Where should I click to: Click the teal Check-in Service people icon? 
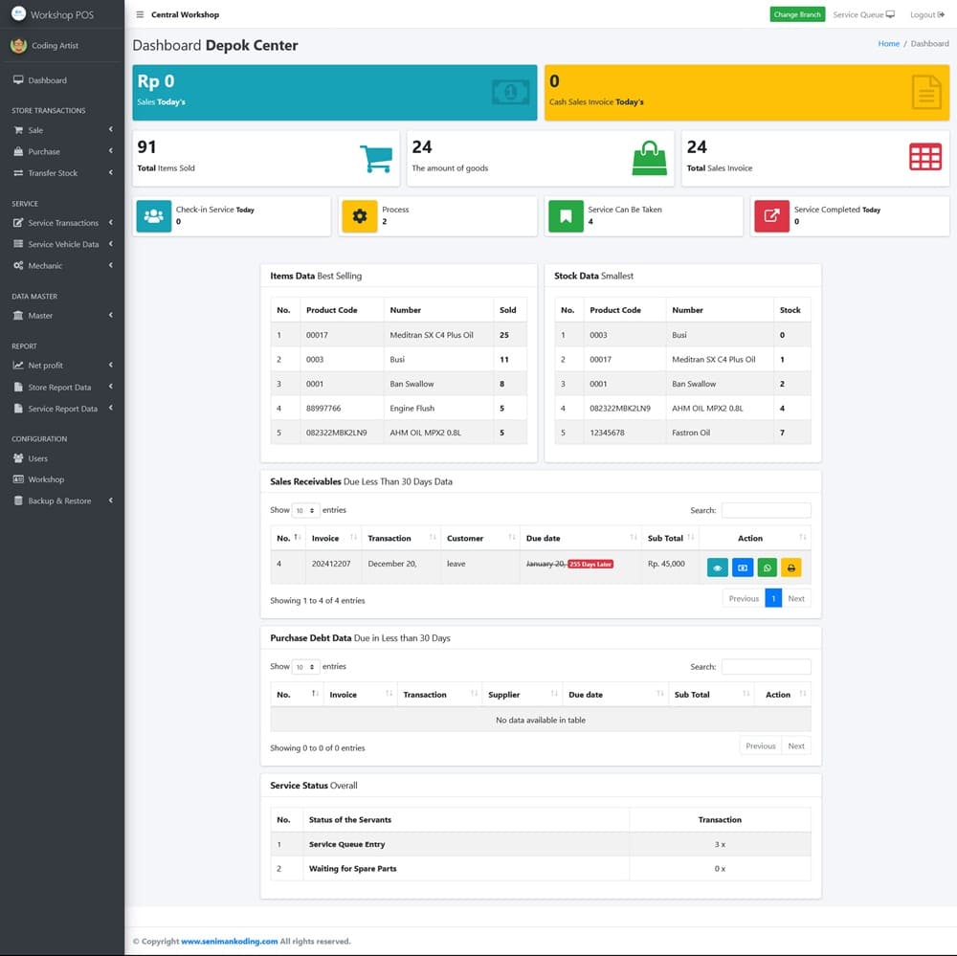tap(153, 216)
